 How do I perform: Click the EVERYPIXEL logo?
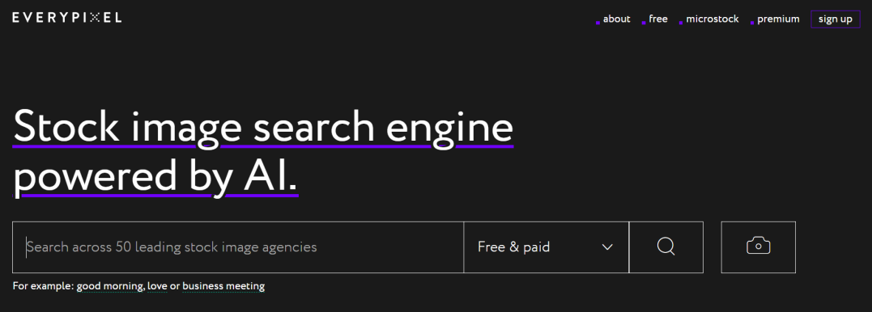tap(66, 18)
